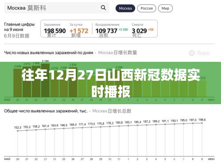Select the 109 737 recoveries figure
The width and height of the screenshot is (221, 166).
point(106,31)
